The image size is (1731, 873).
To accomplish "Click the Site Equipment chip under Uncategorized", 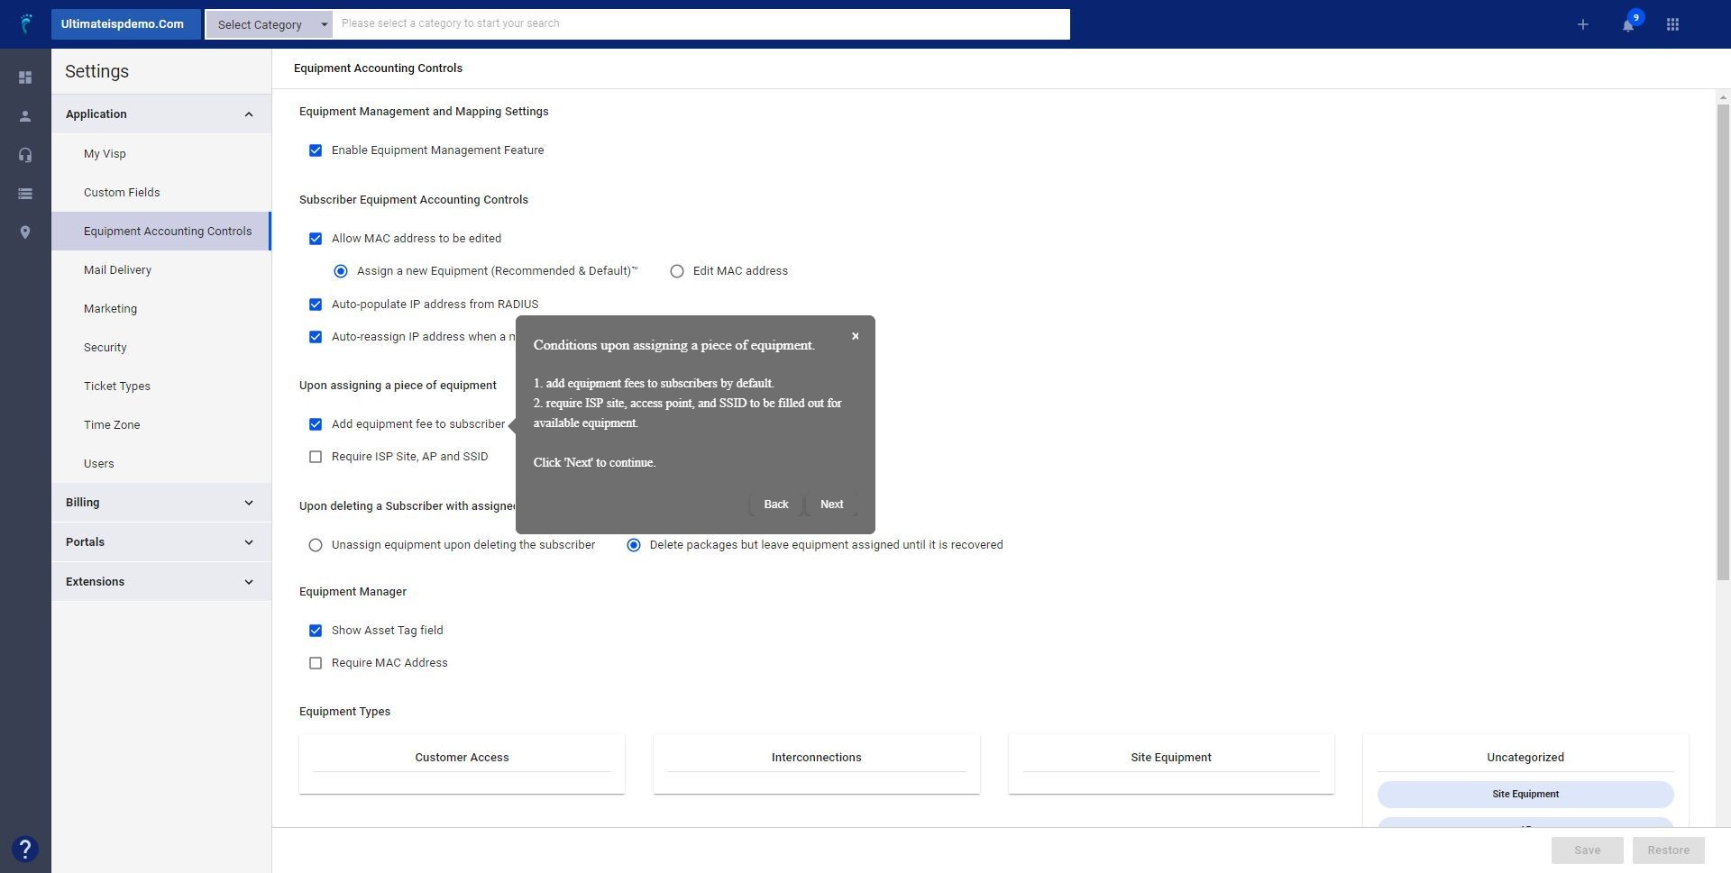I will click(x=1525, y=795).
